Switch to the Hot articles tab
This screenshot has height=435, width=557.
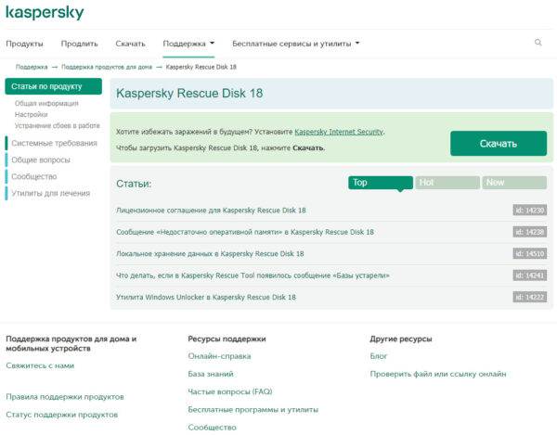[x=447, y=183]
